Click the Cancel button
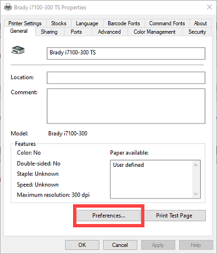217x254 pixels. tap(120, 245)
